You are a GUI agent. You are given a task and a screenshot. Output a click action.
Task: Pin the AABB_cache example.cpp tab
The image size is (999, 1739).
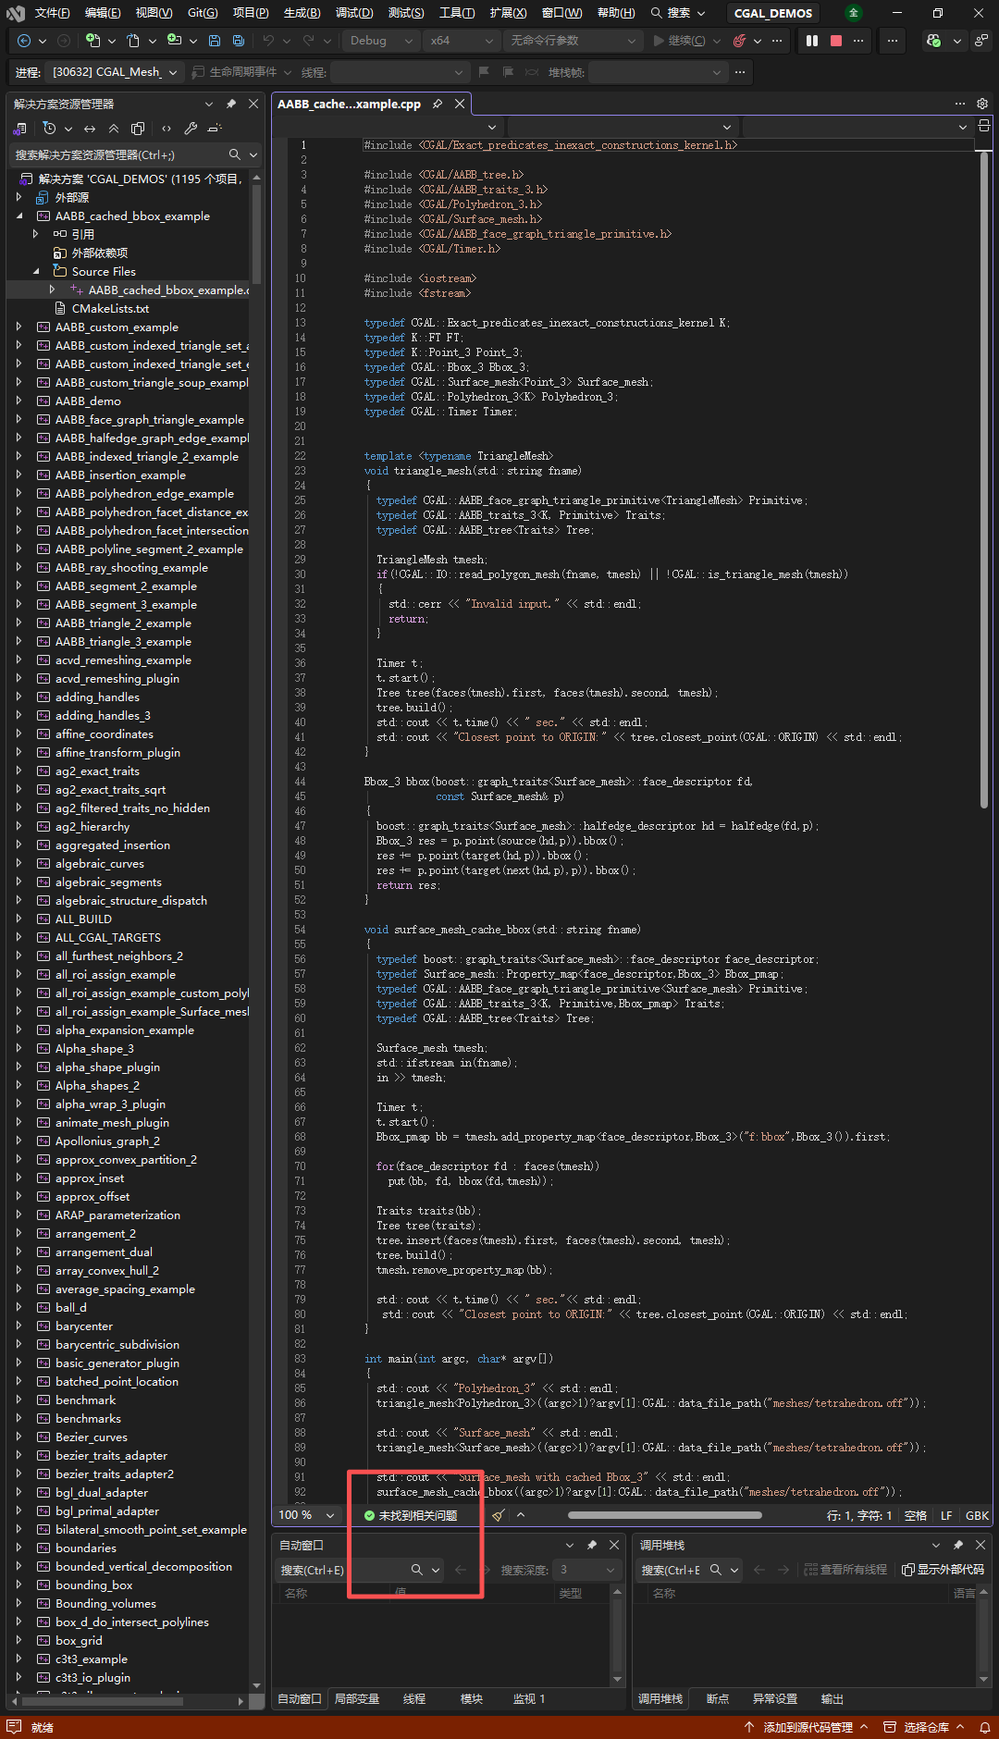tap(438, 104)
